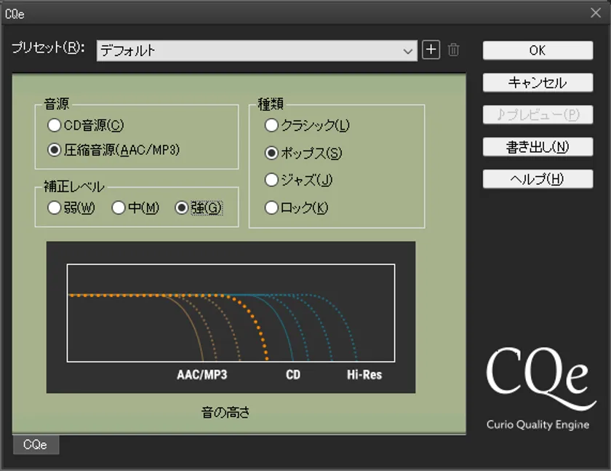Image resolution: width=611 pixels, height=471 pixels.
Task: Open the プリセット dropdown list
Action: pos(257,51)
